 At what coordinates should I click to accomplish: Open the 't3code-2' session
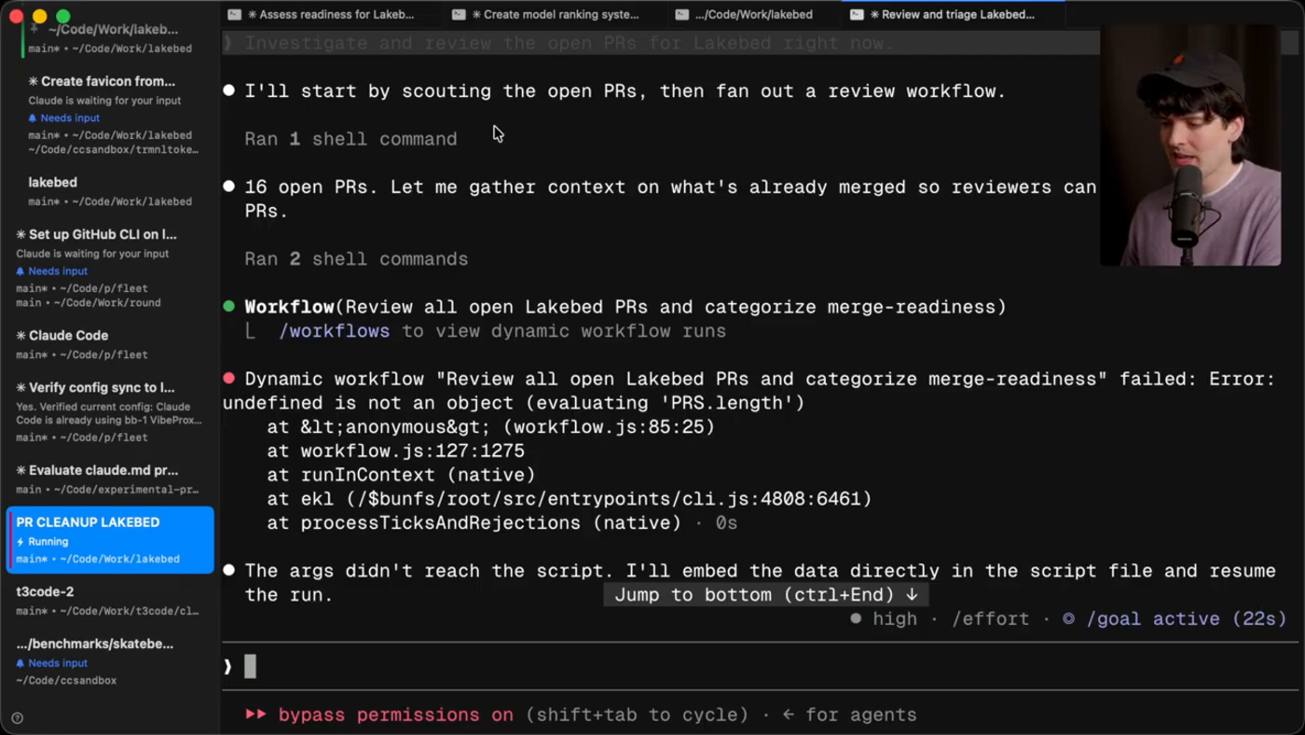(x=110, y=601)
